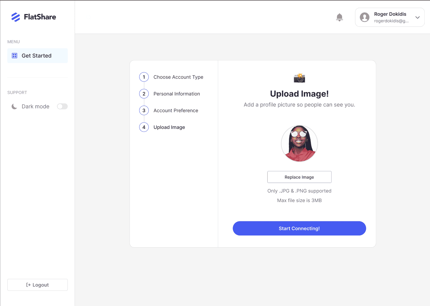Click 'Only .JPG & .PNG supported' text

tap(300, 191)
